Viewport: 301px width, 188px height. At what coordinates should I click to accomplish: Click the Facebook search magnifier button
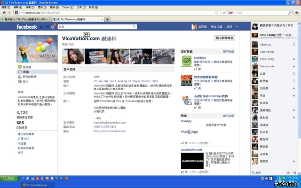point(135,27)
